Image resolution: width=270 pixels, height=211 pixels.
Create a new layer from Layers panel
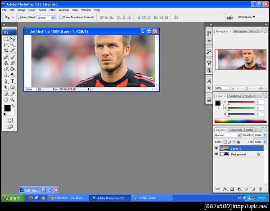(x=253, y=189)
